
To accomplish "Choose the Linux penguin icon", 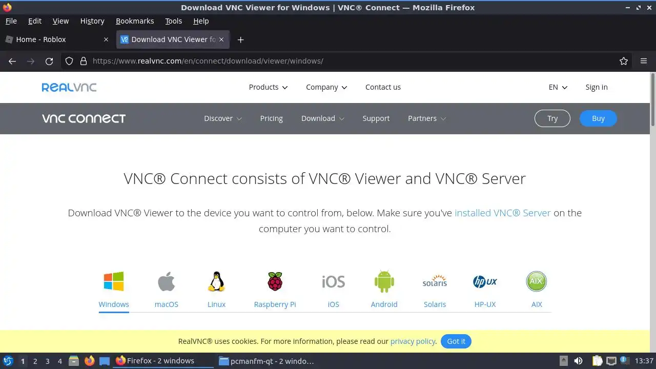I will (216, 281).
